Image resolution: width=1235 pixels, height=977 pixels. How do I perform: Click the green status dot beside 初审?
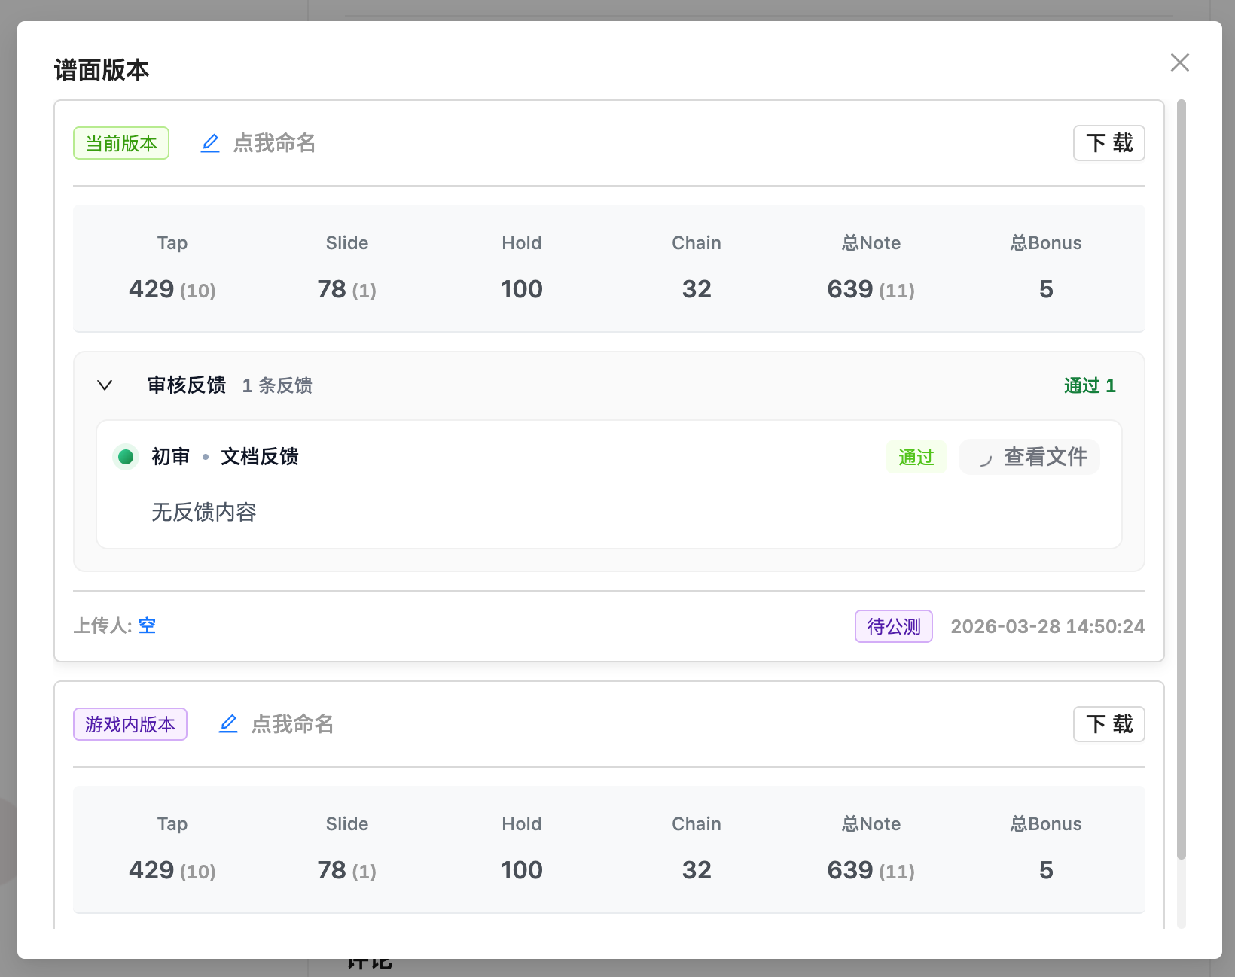(126, 457)
